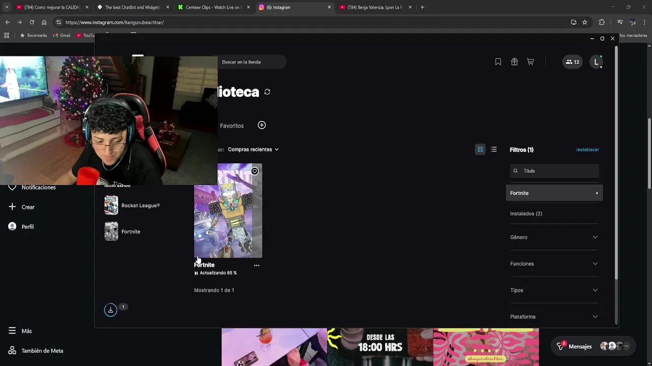The height and width of the screenshot is (366, 652).
Task: Open the Fortnite cover thumbnail
Action: tap(228, 210)
